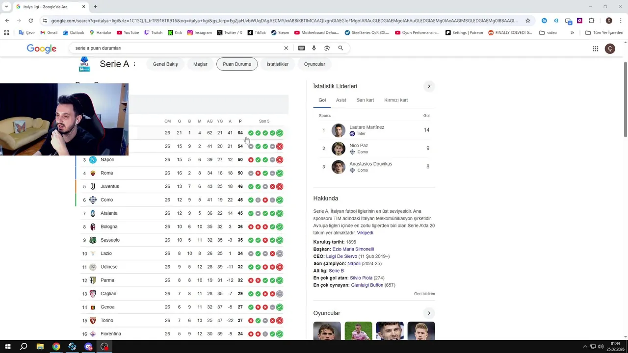
Task: Open the Google account avatar
Action: coord(610,49)
